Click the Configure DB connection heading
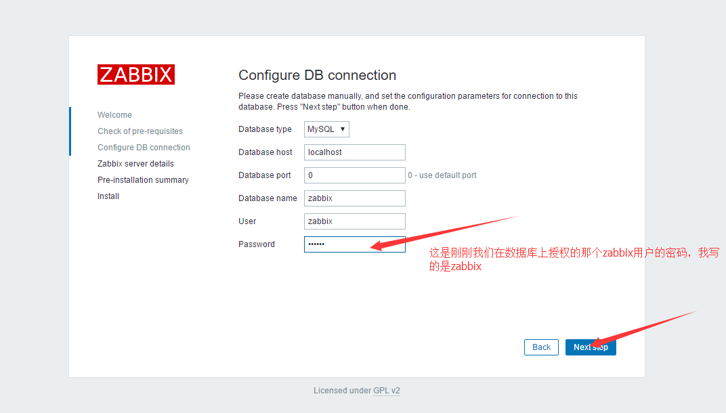Viewport: 726px width, 413px height. pyautogui.click(x=317, y=75)
